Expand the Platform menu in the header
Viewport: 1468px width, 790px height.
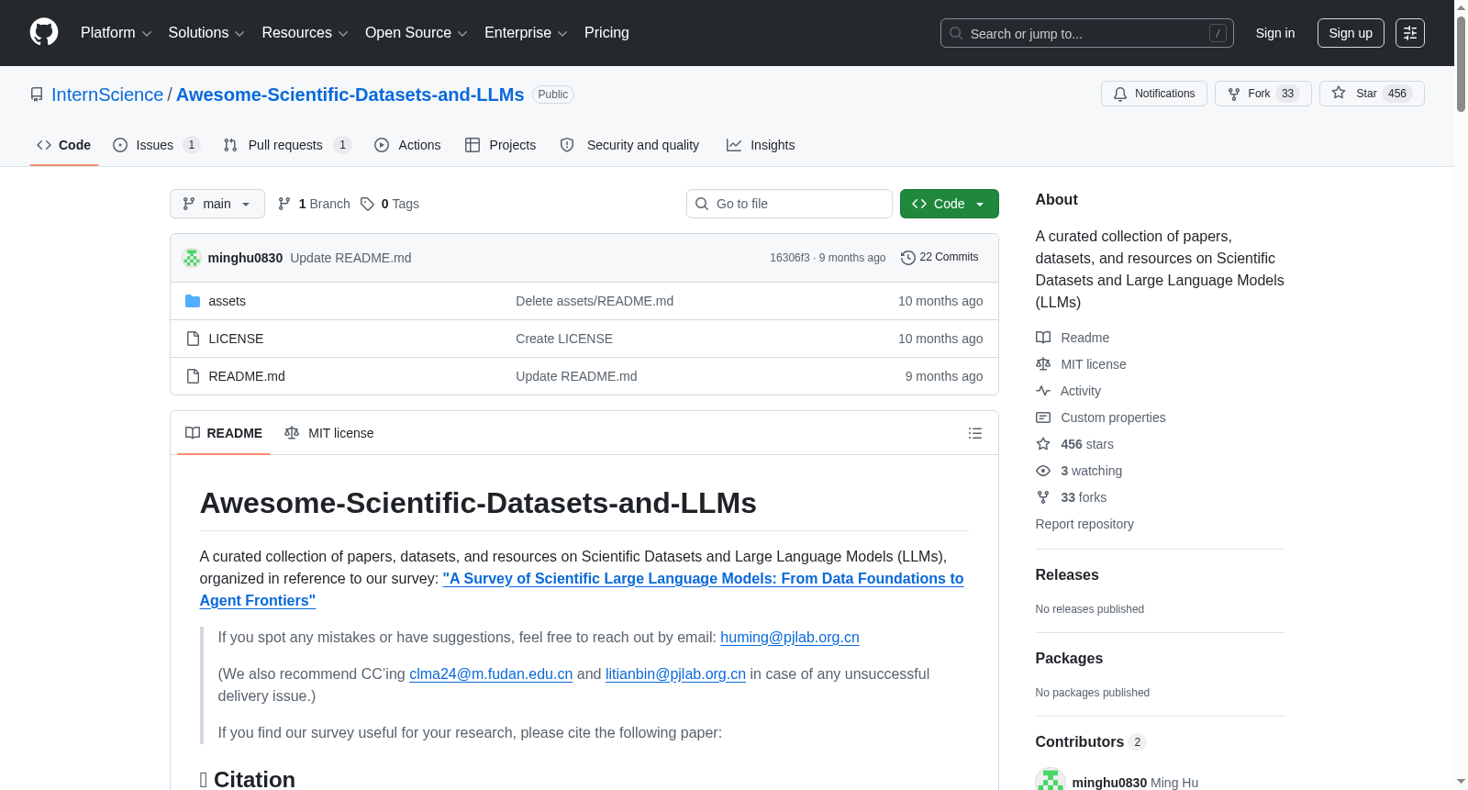point(116,33)
